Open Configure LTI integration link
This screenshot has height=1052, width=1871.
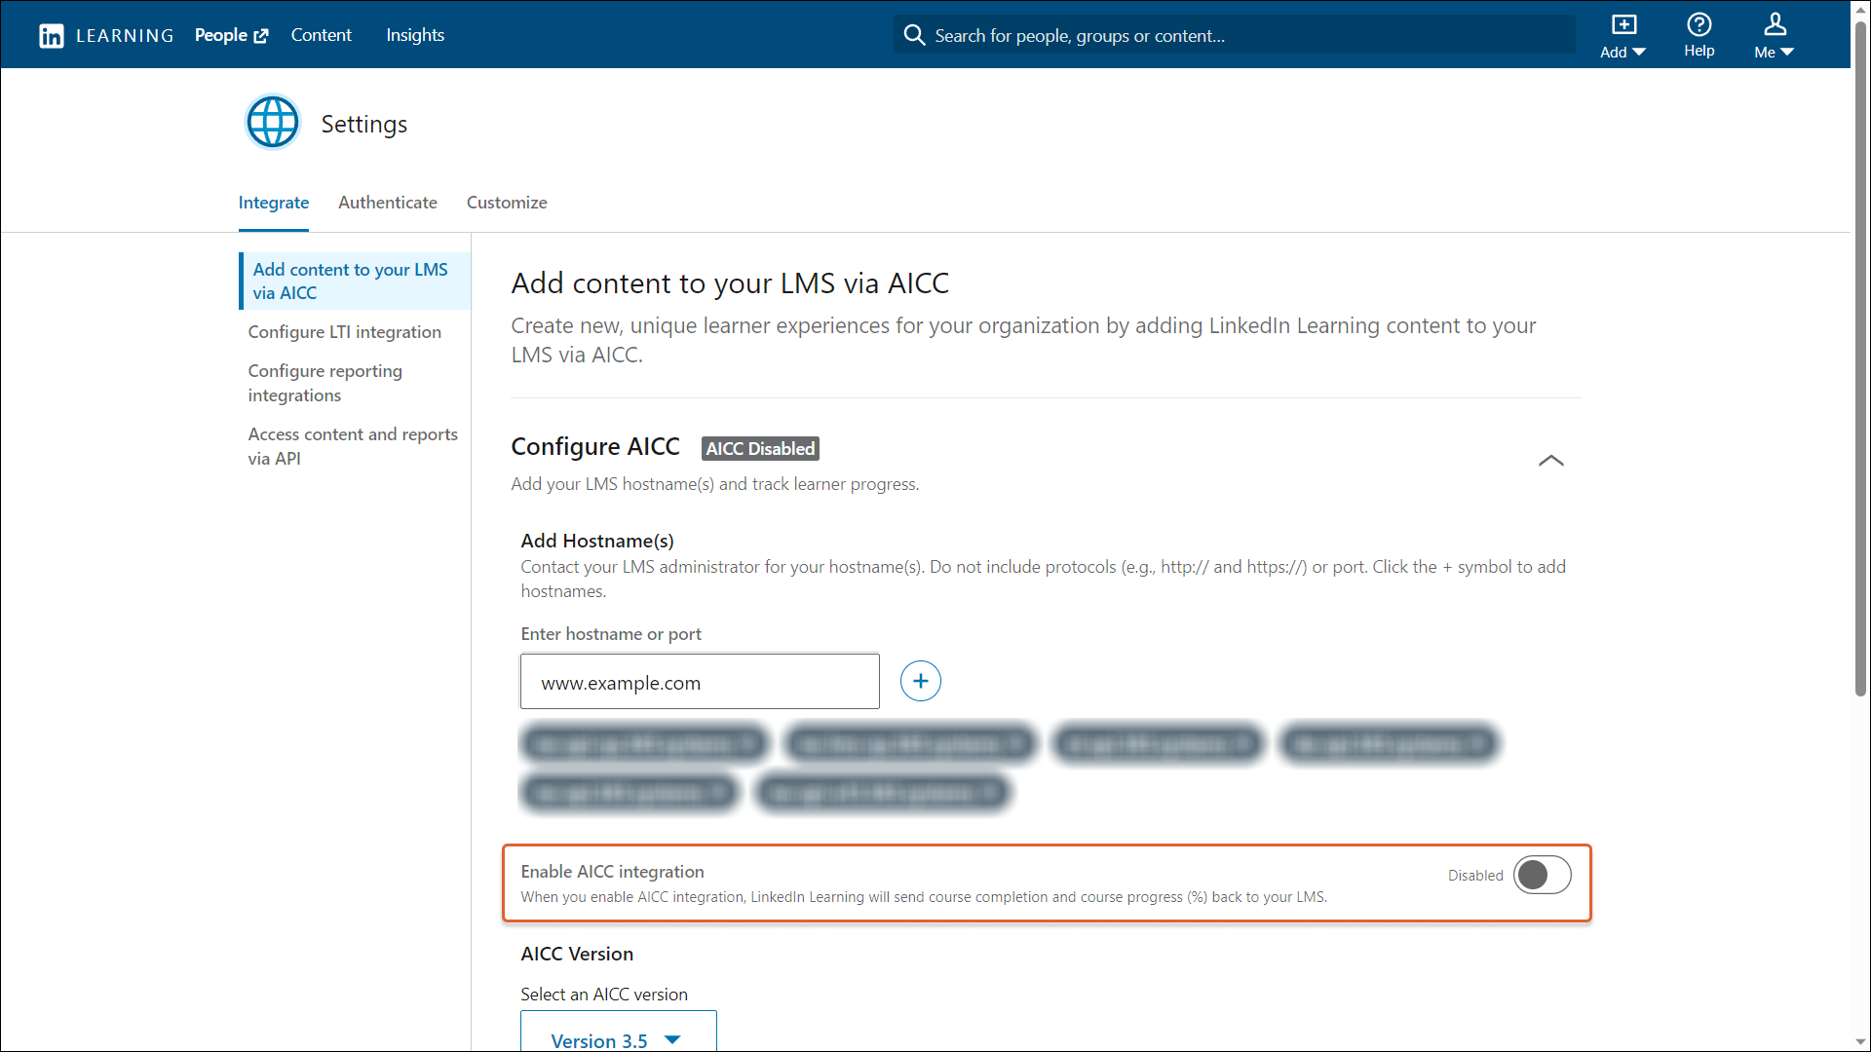(x=344, y=332)
